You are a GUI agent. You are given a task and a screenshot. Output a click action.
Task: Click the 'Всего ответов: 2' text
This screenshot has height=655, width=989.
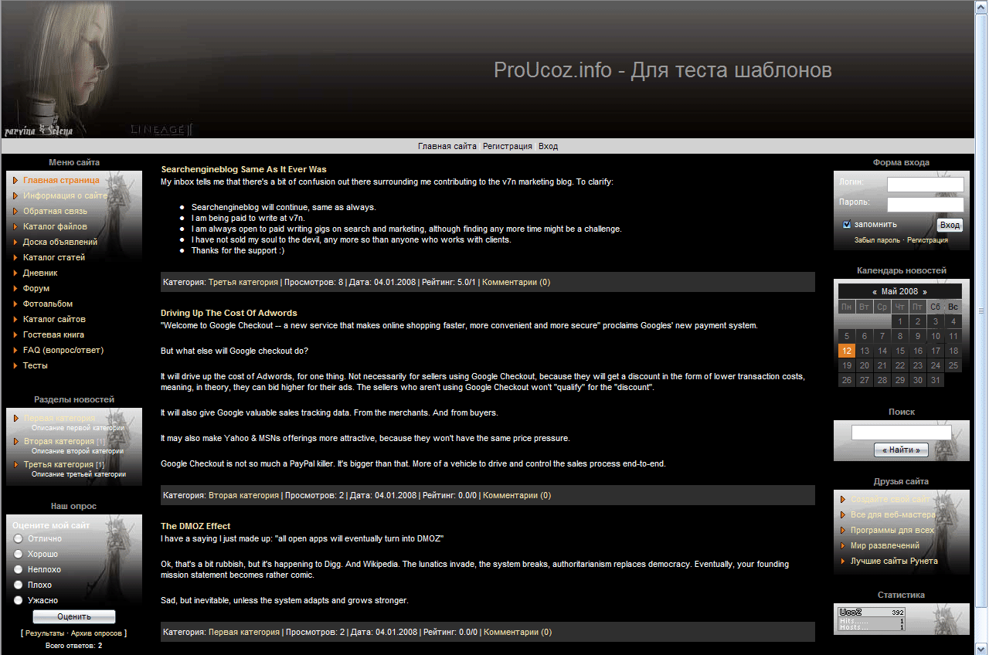(x=73, y=645)
